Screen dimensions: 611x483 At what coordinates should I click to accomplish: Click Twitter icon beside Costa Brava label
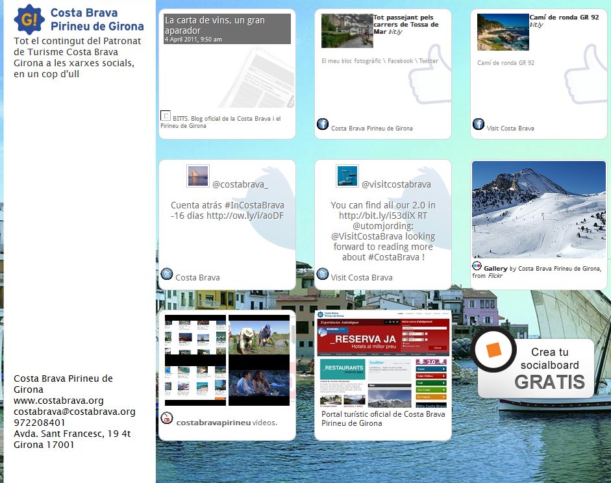[167, 274]
